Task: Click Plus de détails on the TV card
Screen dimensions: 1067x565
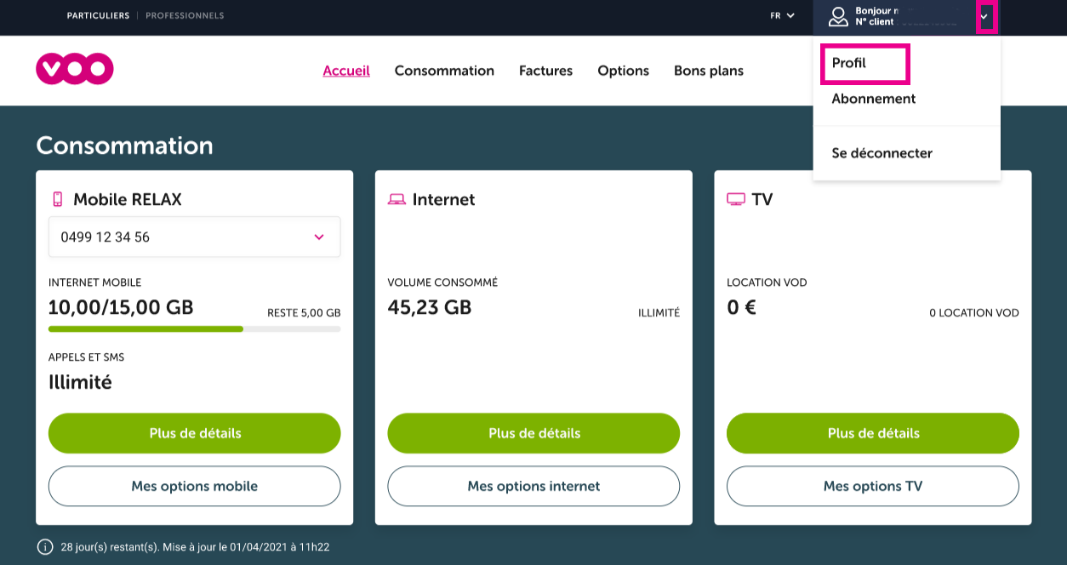Action: (872, 433)
